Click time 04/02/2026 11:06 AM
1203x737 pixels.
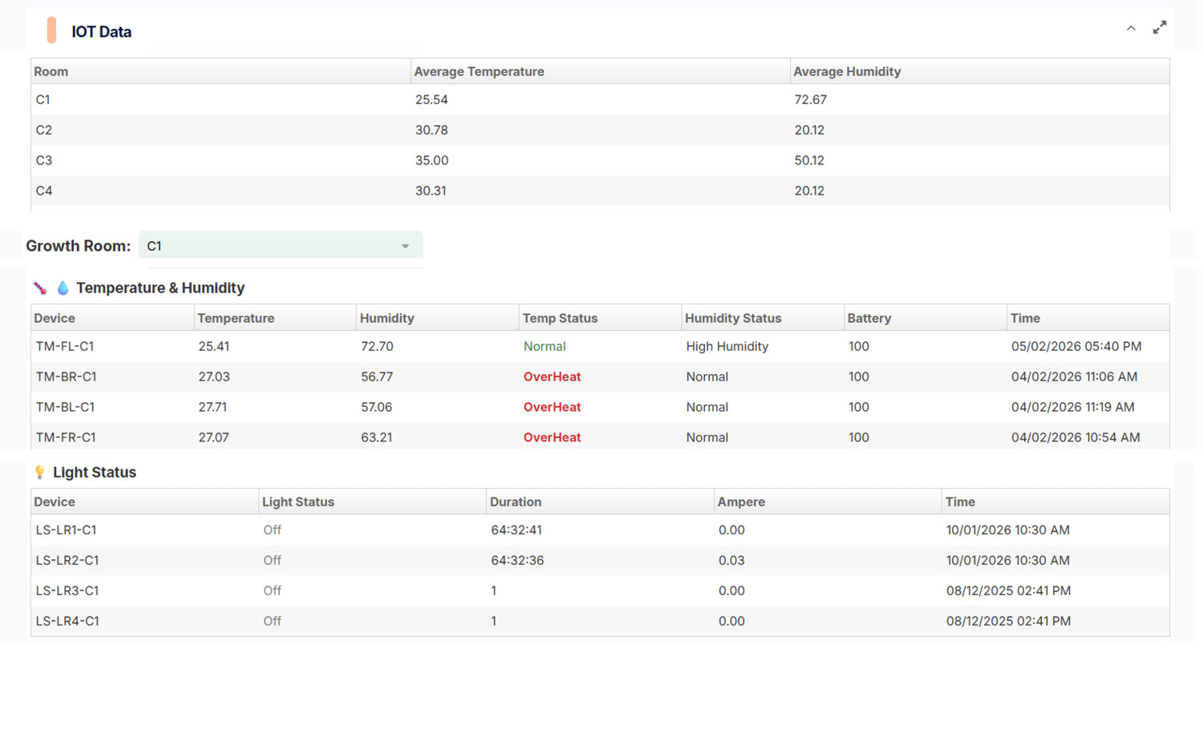[1074, 377]
